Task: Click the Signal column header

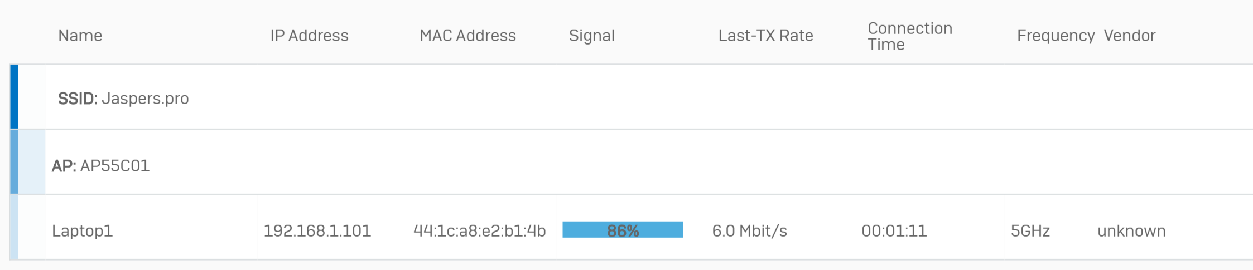Action: pos(591,36)
